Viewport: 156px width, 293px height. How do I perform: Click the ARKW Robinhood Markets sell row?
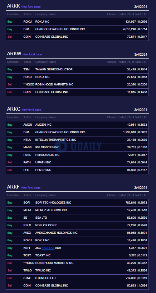tap(77, 85)
